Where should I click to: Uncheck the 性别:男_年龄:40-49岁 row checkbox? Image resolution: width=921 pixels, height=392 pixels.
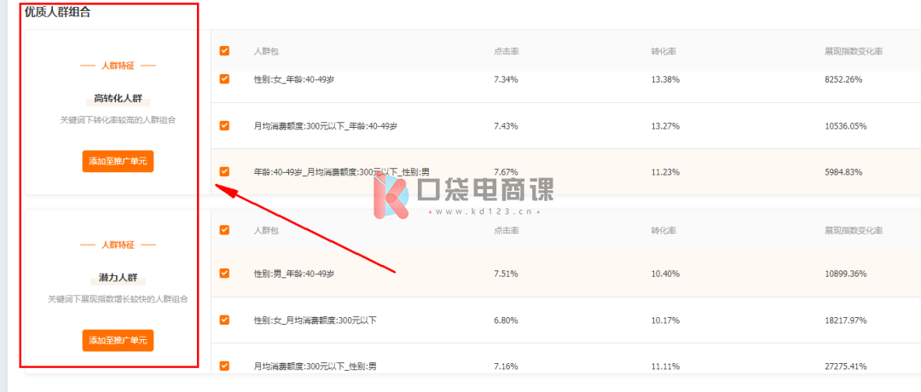click(x=224, y=274)
